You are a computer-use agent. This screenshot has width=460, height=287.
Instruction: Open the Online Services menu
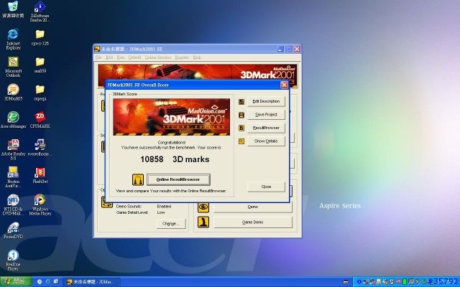(x=158, y=57)
